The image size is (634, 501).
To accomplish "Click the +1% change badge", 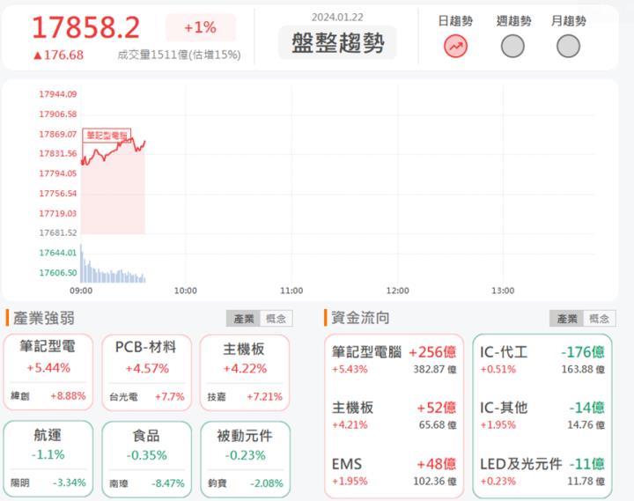I will [x=200, y=27].
